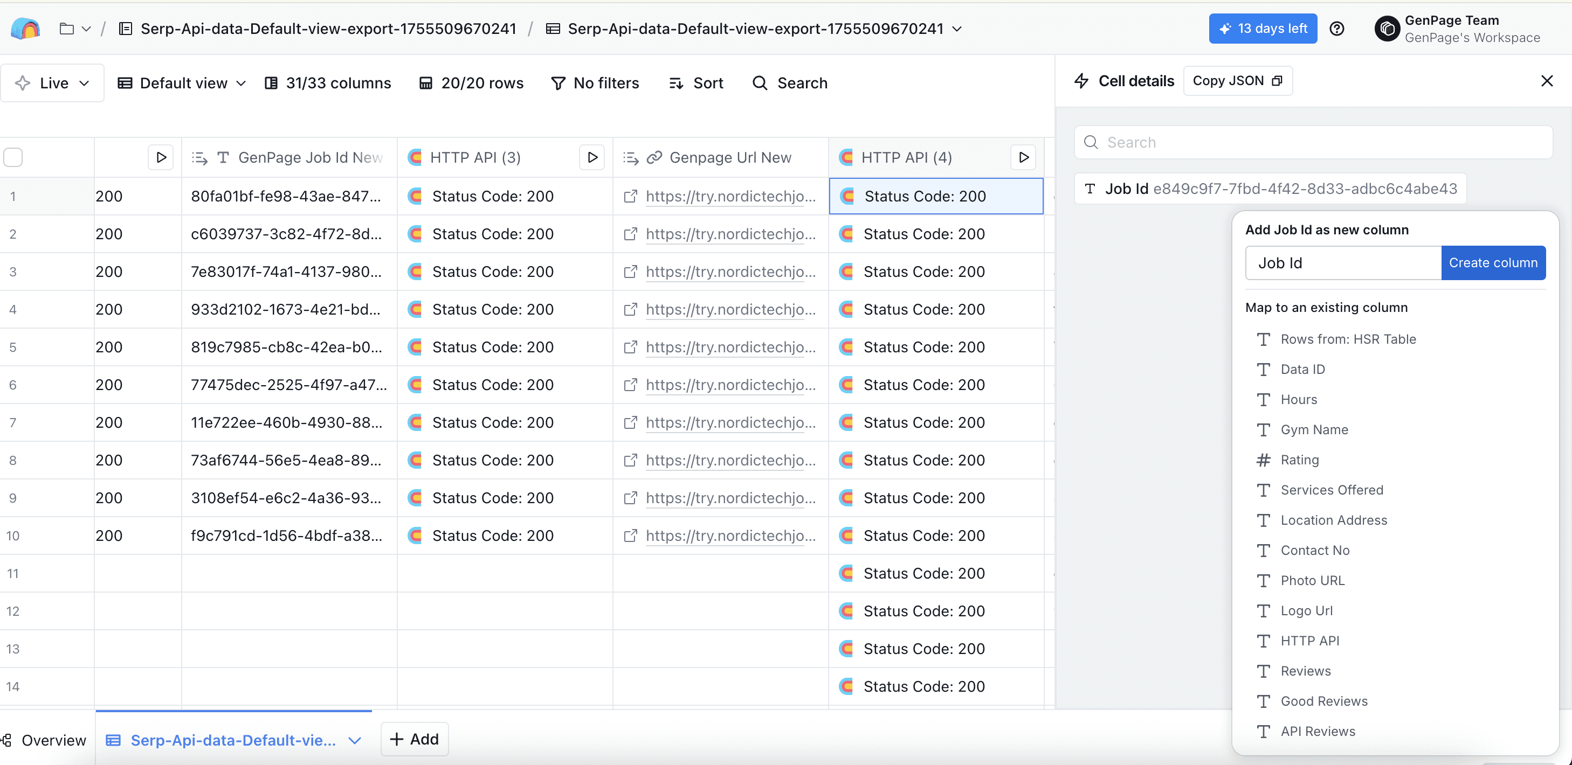Click the Cell details search field
The width and height of the screenshot is (1572, 765).
[1313, 142]
